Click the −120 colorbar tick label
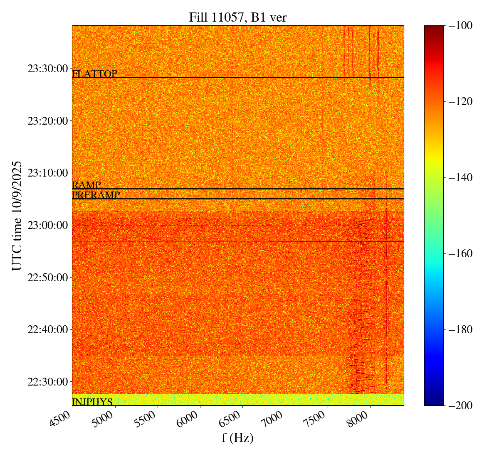The image size is (499, 457). [460, 101]
